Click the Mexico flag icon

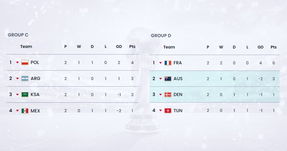tap(25, 111)
